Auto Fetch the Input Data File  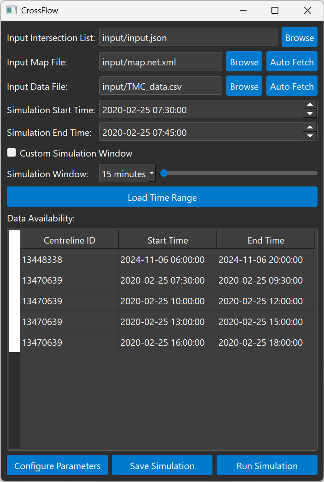[x=292, y=87]
